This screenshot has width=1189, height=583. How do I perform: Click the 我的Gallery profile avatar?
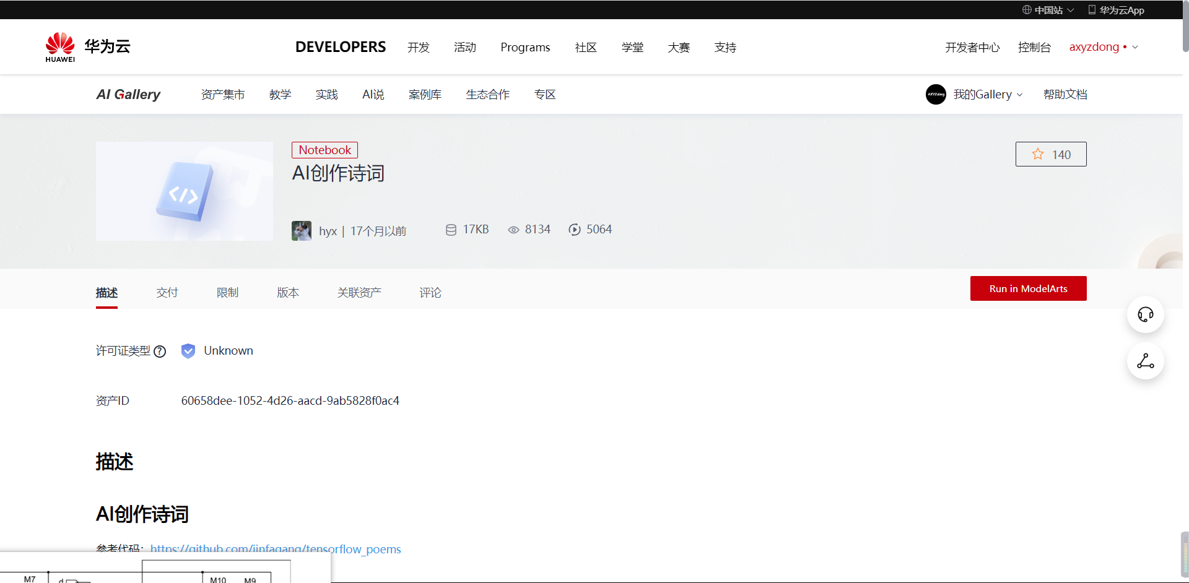click(x=936, y=94)
